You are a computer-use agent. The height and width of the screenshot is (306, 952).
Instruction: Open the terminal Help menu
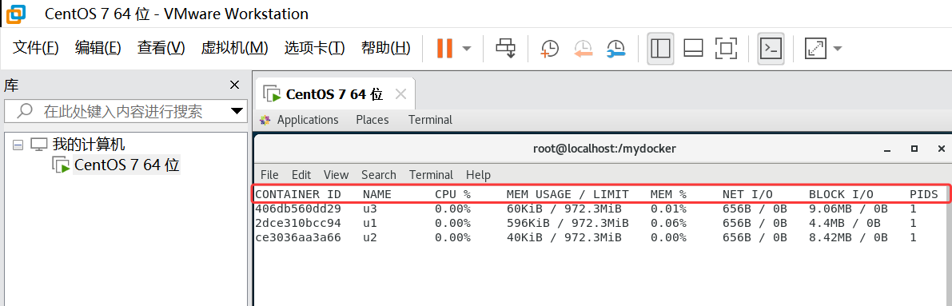[479, 175]
